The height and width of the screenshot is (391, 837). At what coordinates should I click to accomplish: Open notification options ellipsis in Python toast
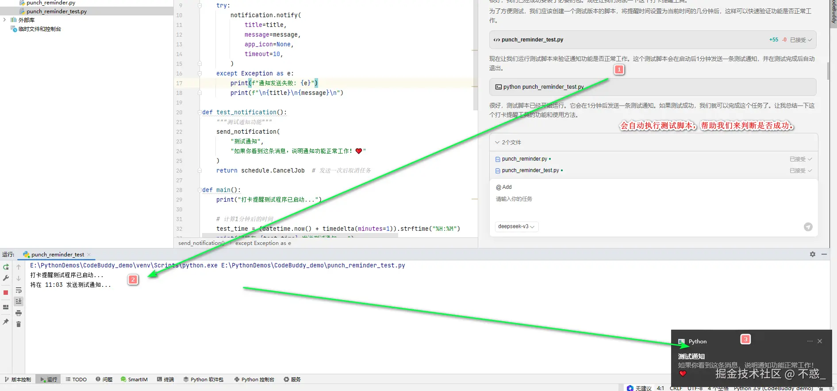[x=810, y=341]
